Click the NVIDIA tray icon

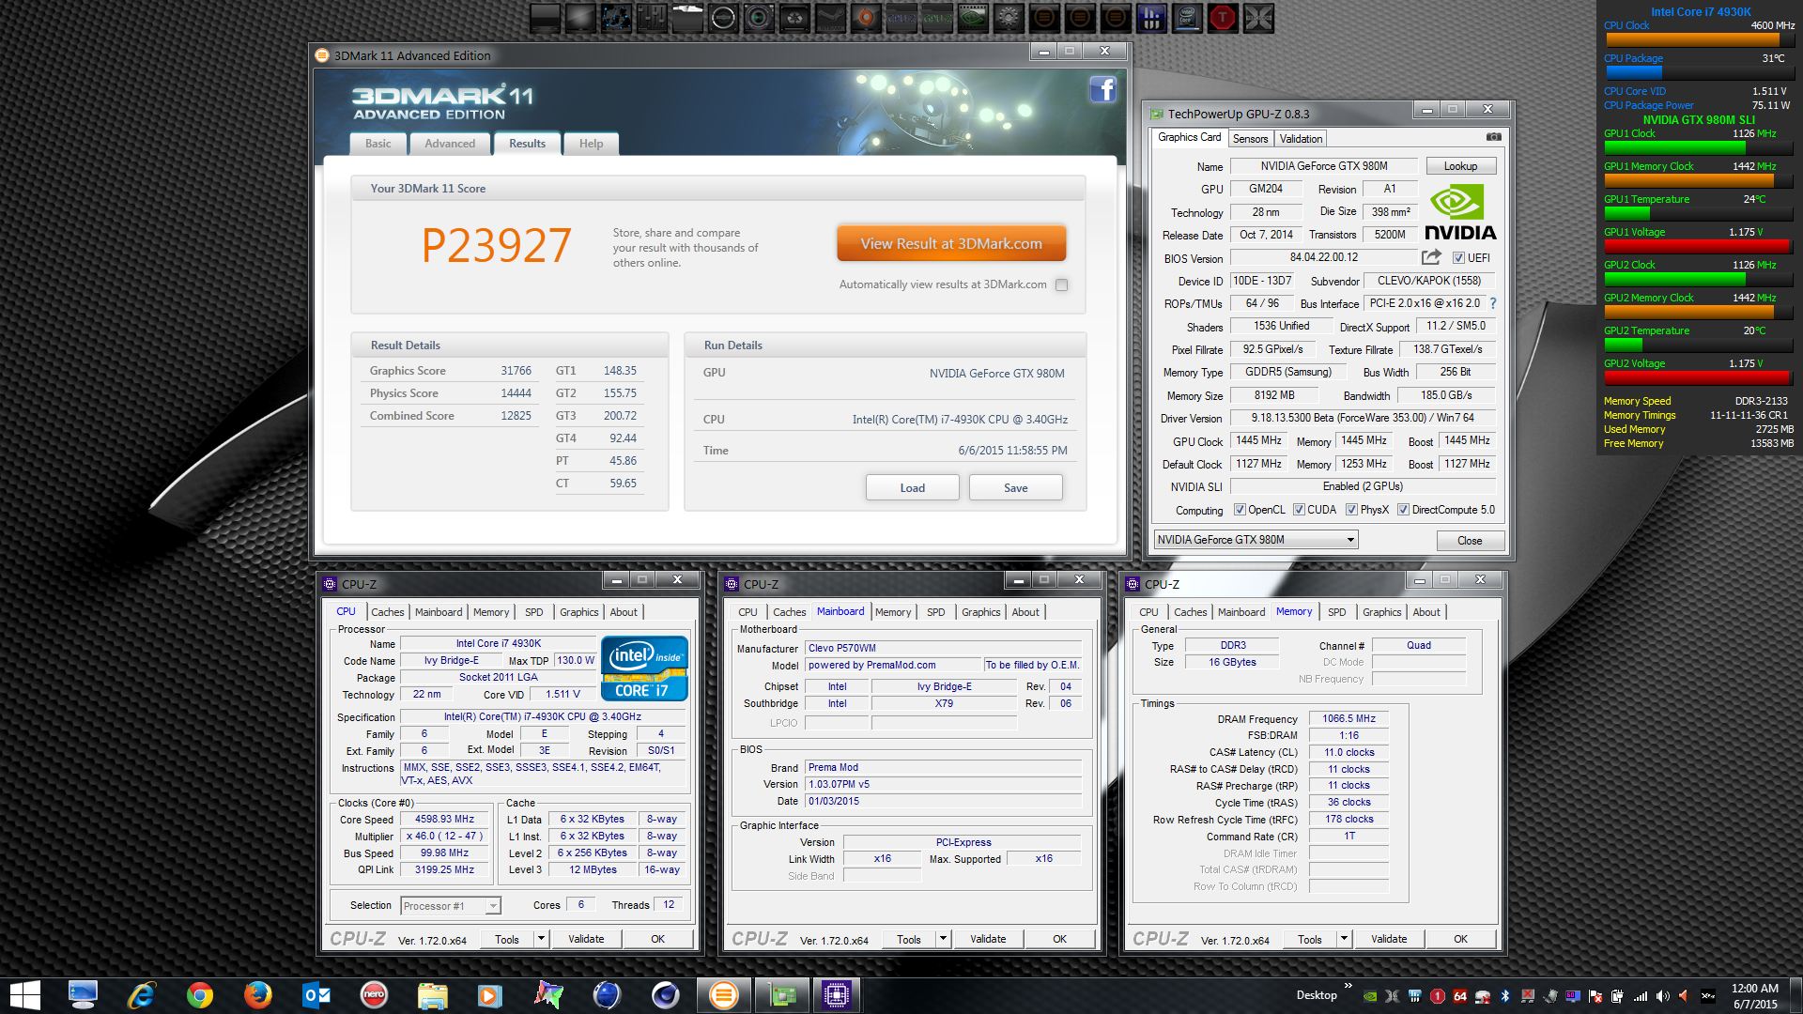1370,996
